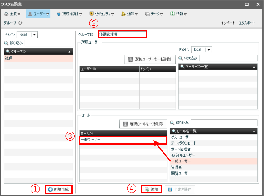Image resolution: width=264 pixels, height=196 pixels.
Task: Select 管理者 in the role name list
Action: tap(176, 167)
